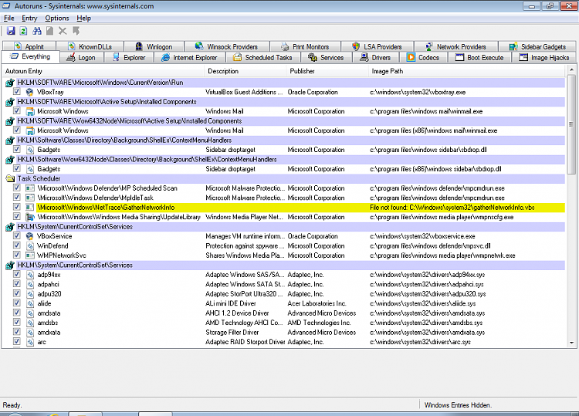Switch to the Logon tab
The width and height of the screenshot is (579, 416).
81,58
